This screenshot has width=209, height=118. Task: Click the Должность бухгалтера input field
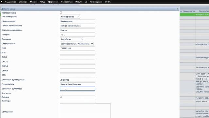coord(77,89)
